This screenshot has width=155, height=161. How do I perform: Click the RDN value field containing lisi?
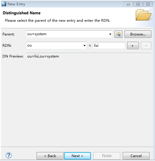(109, 45)
